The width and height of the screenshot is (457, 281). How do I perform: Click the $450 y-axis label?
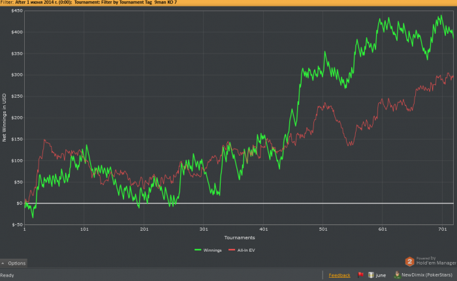[x=17, y=11]
